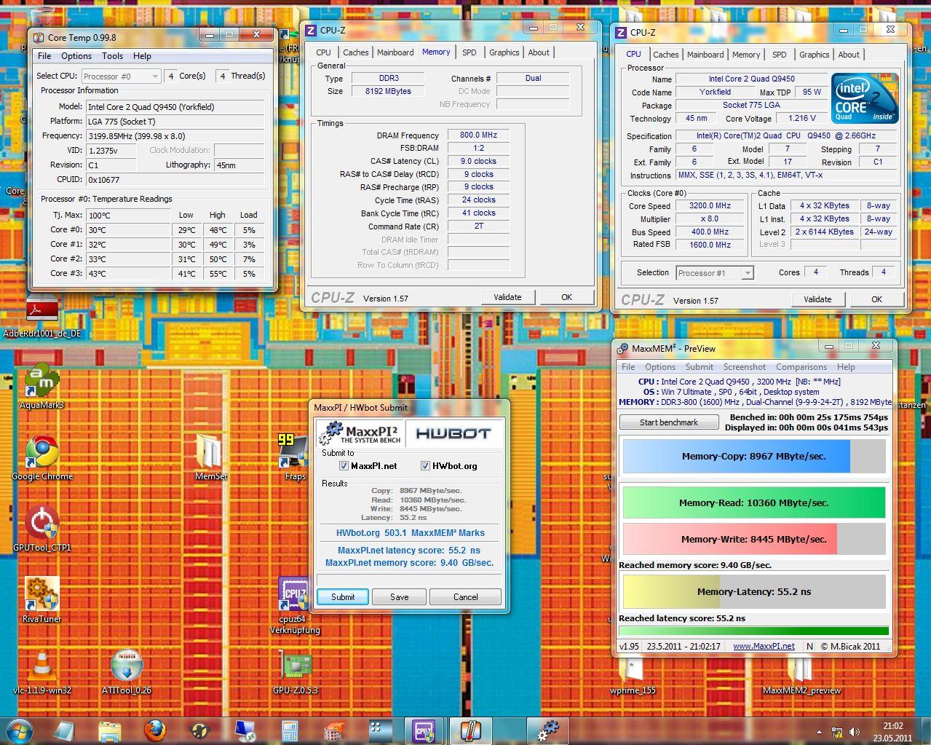
Task: Uncheck the HWbot.org submit checkbox
Action: 426,466
